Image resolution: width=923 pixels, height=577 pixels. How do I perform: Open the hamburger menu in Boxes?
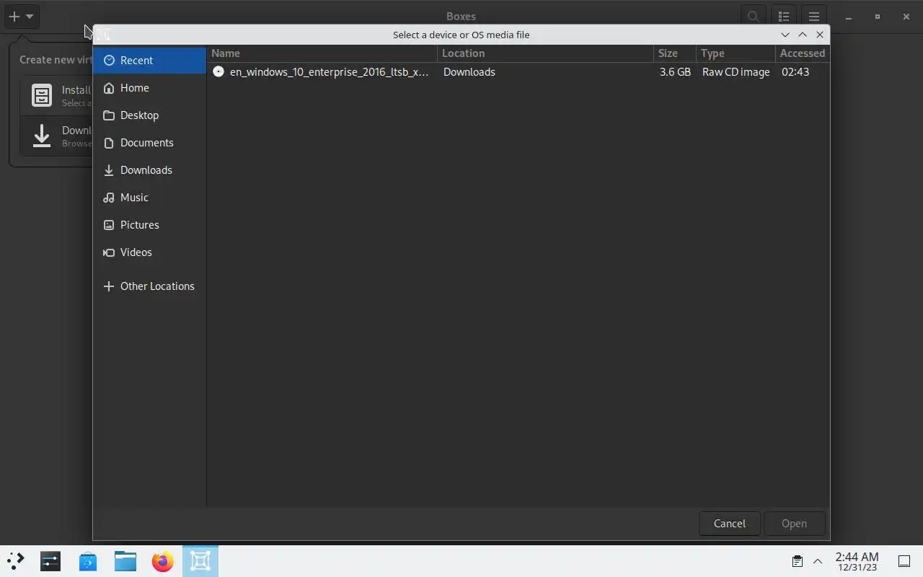tap(814, 16)
